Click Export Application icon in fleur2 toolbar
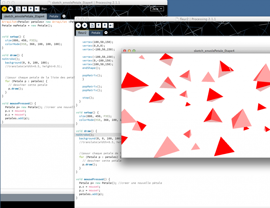The image size is (270, 208). point(111,25)
